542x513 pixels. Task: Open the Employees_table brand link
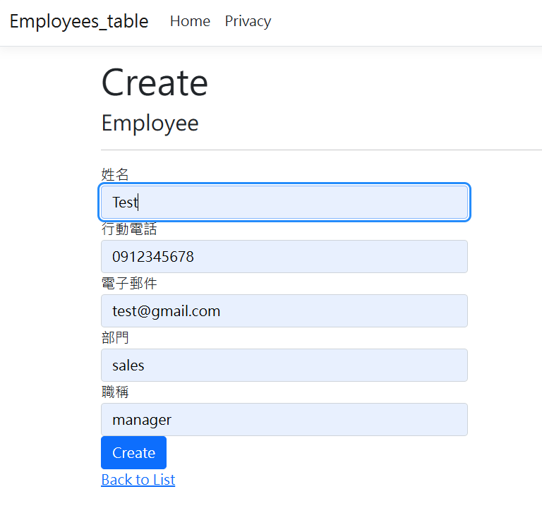79,21
